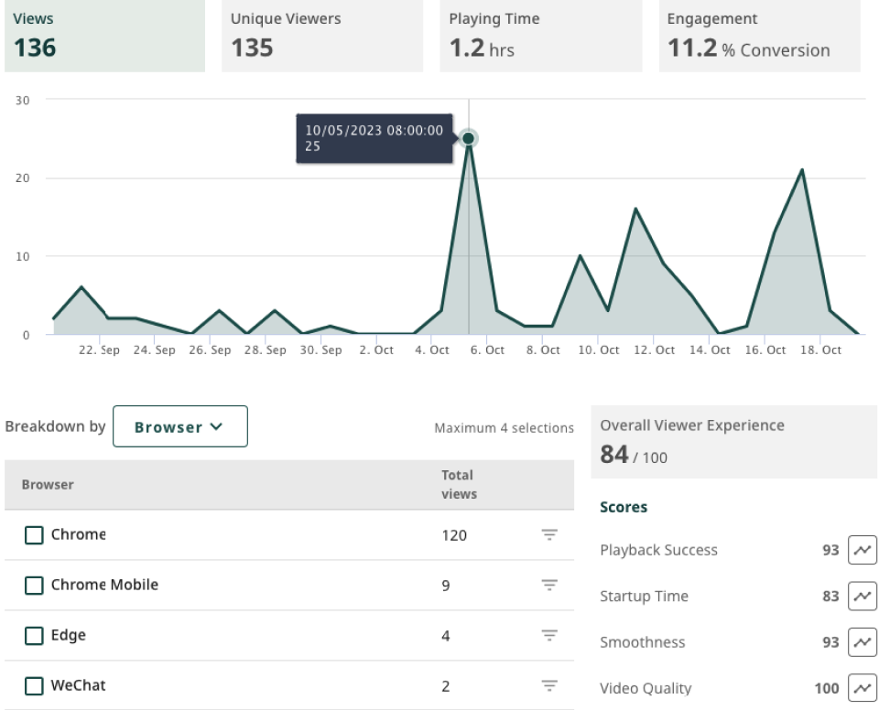Open the Smoothness trend chart icon
This screenshot has width=879, height=710.
point(863,642)
